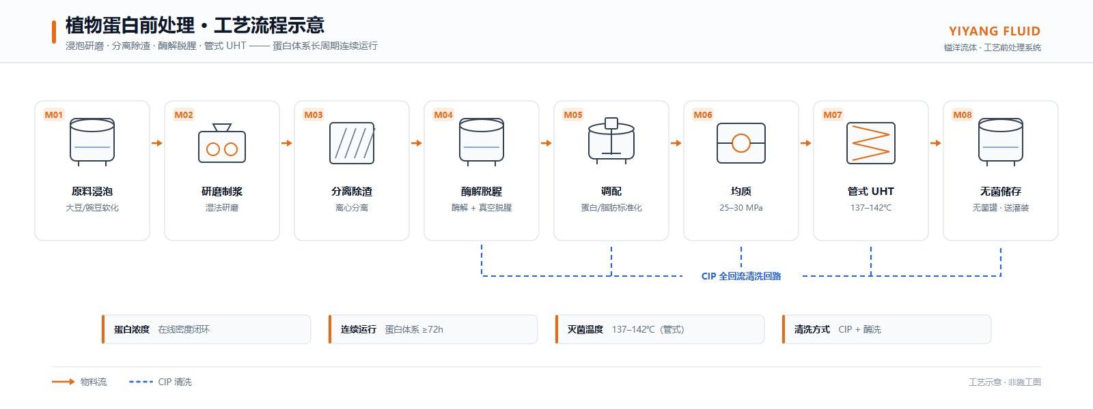The height and width of the screenshot is (409, 1093).
Task: Click the M04 enzymatic tank icon
Action: click(482, 142)
